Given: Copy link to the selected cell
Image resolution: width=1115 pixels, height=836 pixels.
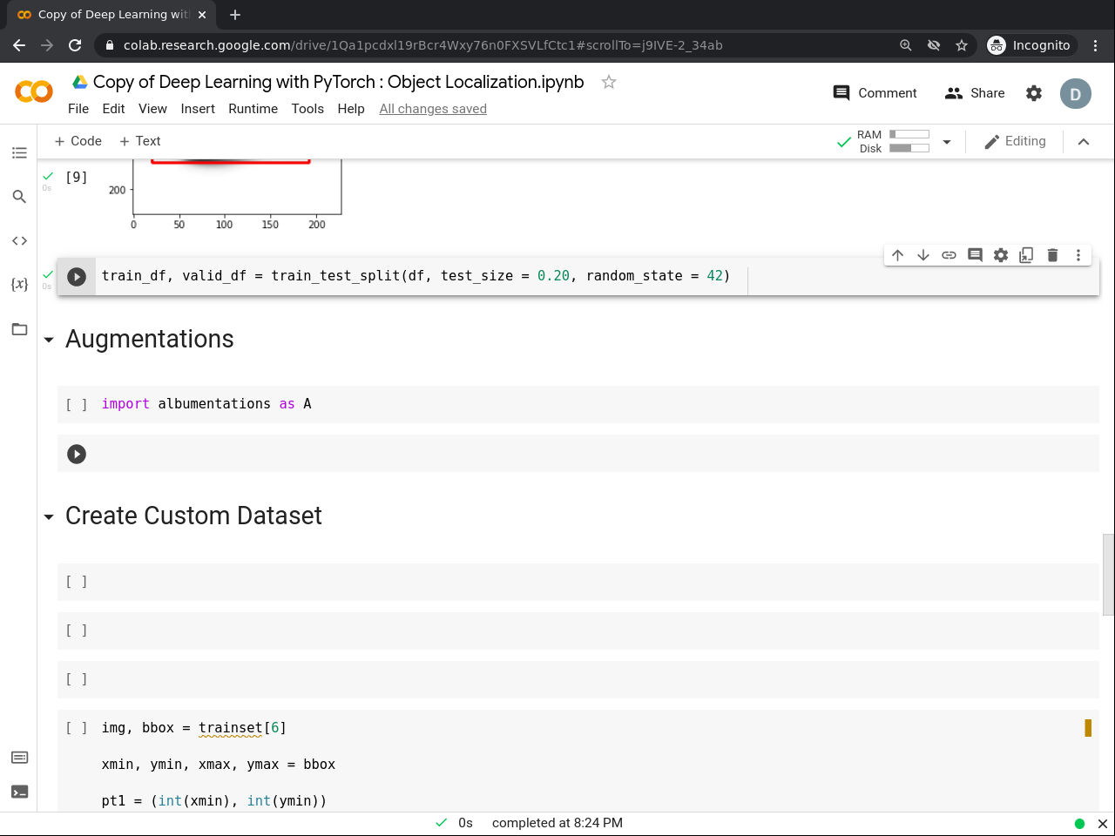Looking at the screenshot, I should pyautogui.click(x=949, y=255).
